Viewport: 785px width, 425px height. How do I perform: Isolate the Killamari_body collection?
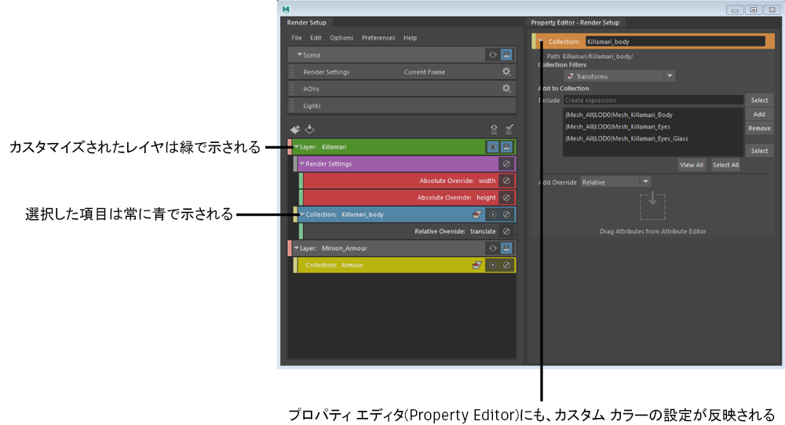click(x=493, y=214)
